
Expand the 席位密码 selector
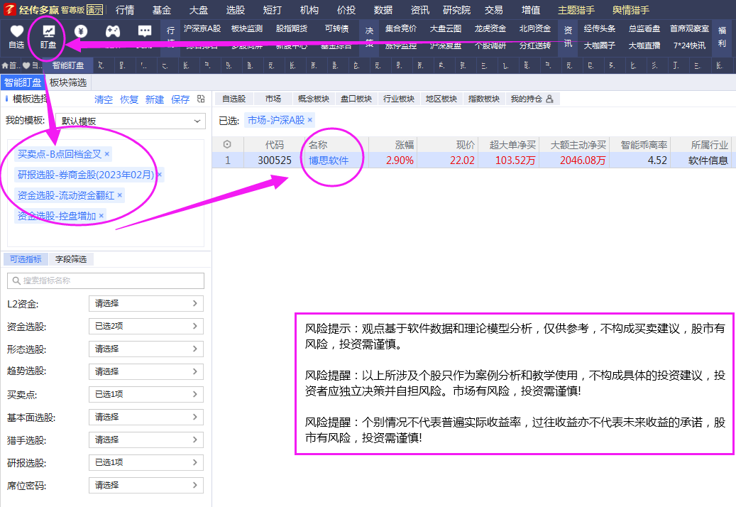tap(146, 486)
